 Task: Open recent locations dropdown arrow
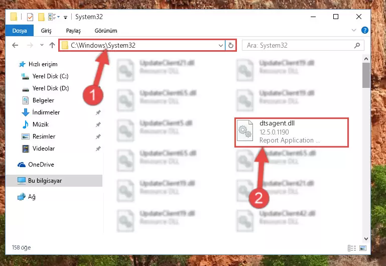click(42, 45)
